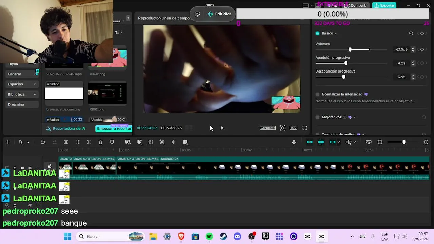Image resolution: width=434 pixels, height=244 pixels.
Task: Enable the Mejorar voz checkbox
Action: point(318,117)
